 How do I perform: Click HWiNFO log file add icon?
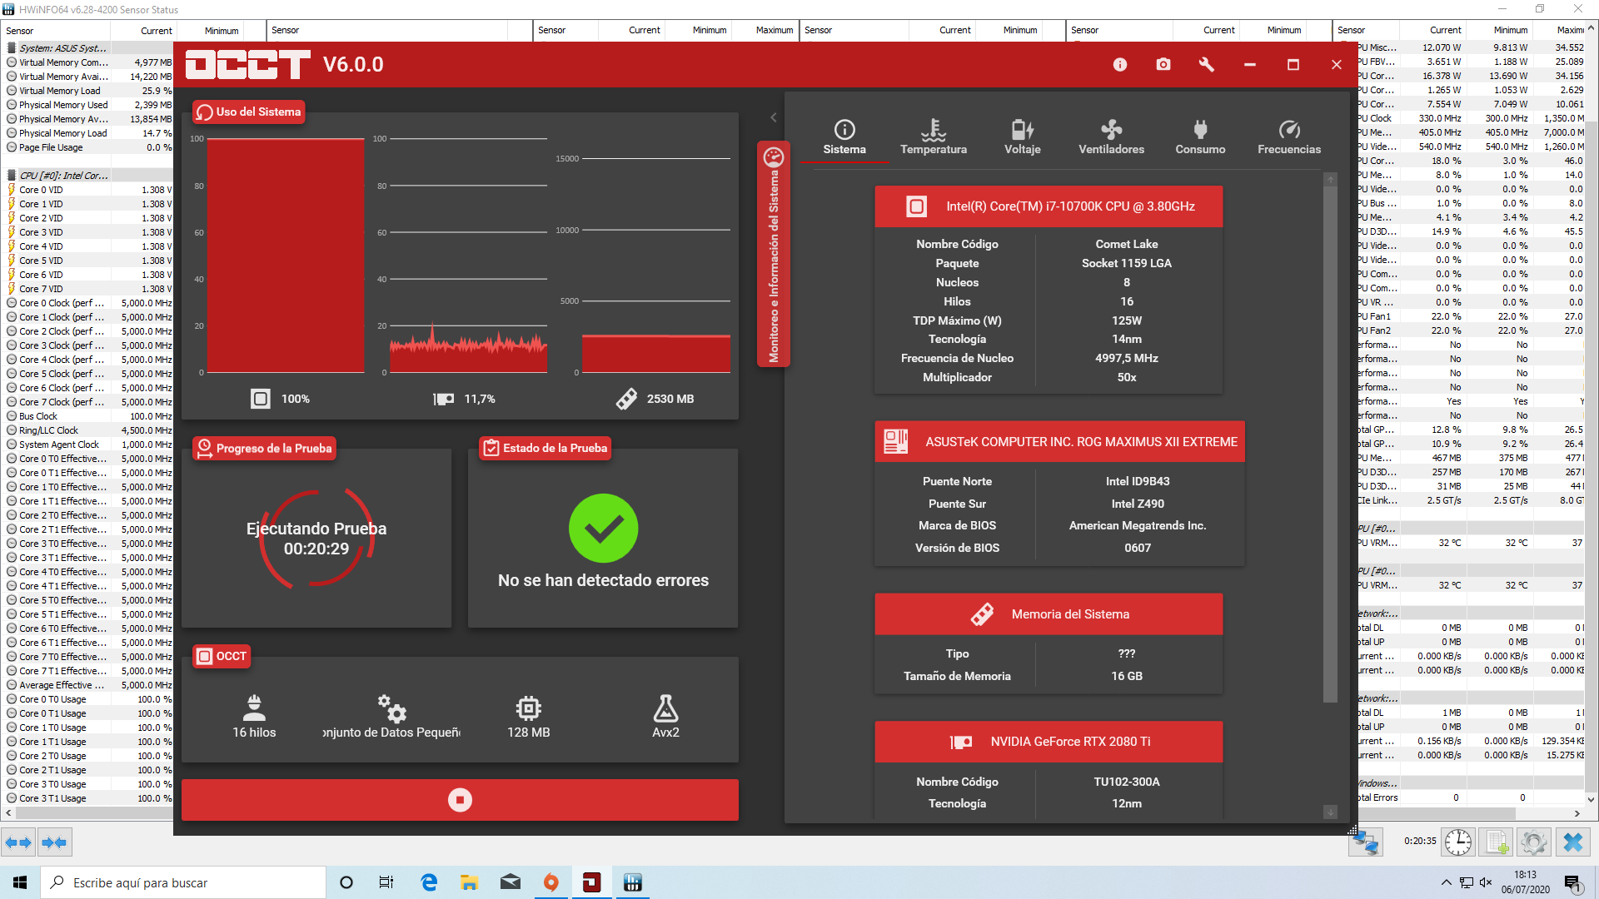(1497, 842)
